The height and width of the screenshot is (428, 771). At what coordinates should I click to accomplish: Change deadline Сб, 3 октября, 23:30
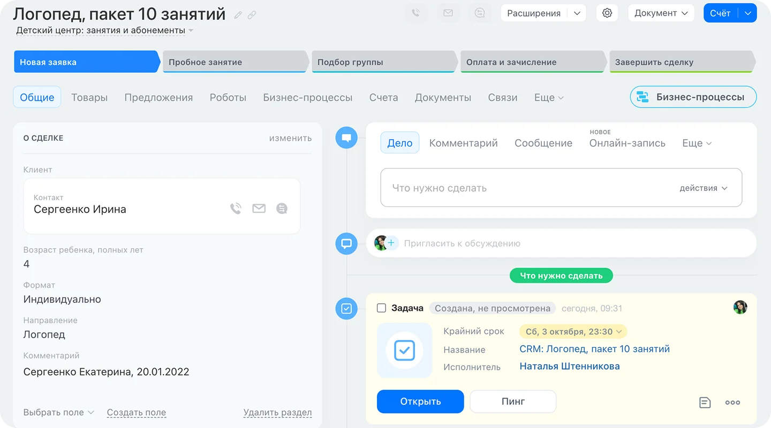click(x=573, y=332)
